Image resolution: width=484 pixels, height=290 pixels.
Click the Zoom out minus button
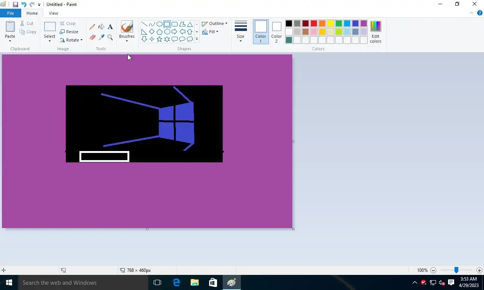click(x=434, y=270)
